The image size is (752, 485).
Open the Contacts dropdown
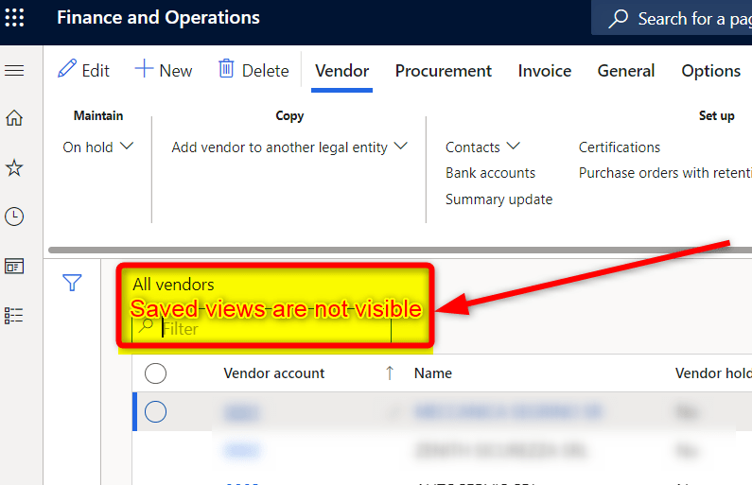tap(482, 147)
